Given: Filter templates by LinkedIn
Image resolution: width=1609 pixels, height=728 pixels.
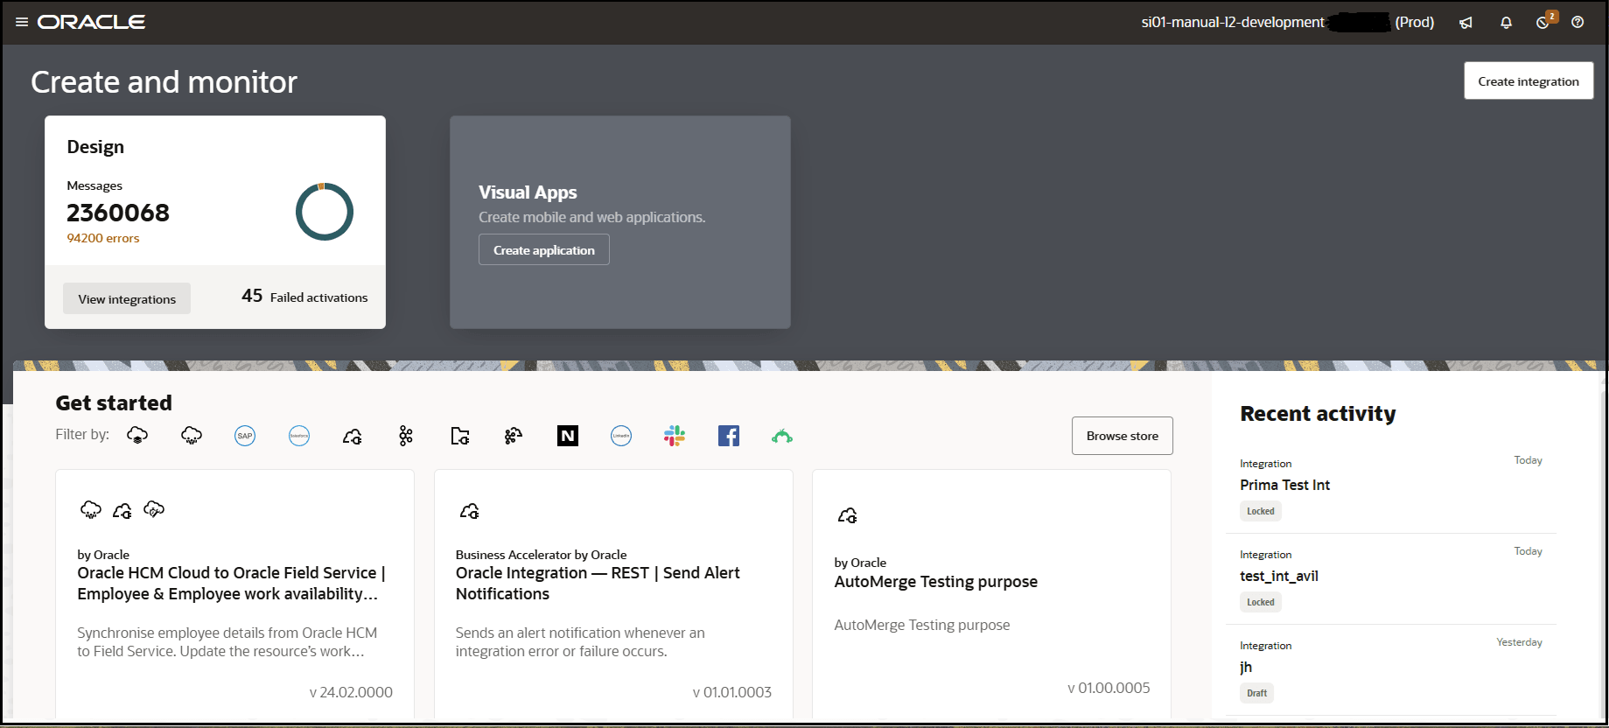Looking at the screenshot, I should click(621, 436).
